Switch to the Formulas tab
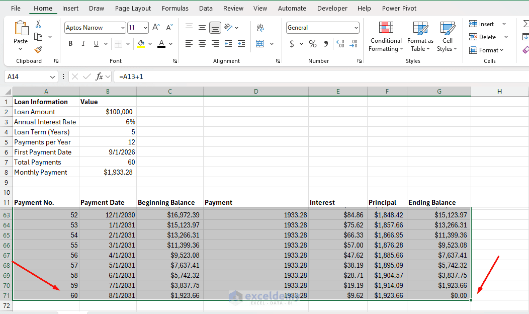Image resolution: width=529 pixels, height=314 pixels. click(x=175, y=9)
